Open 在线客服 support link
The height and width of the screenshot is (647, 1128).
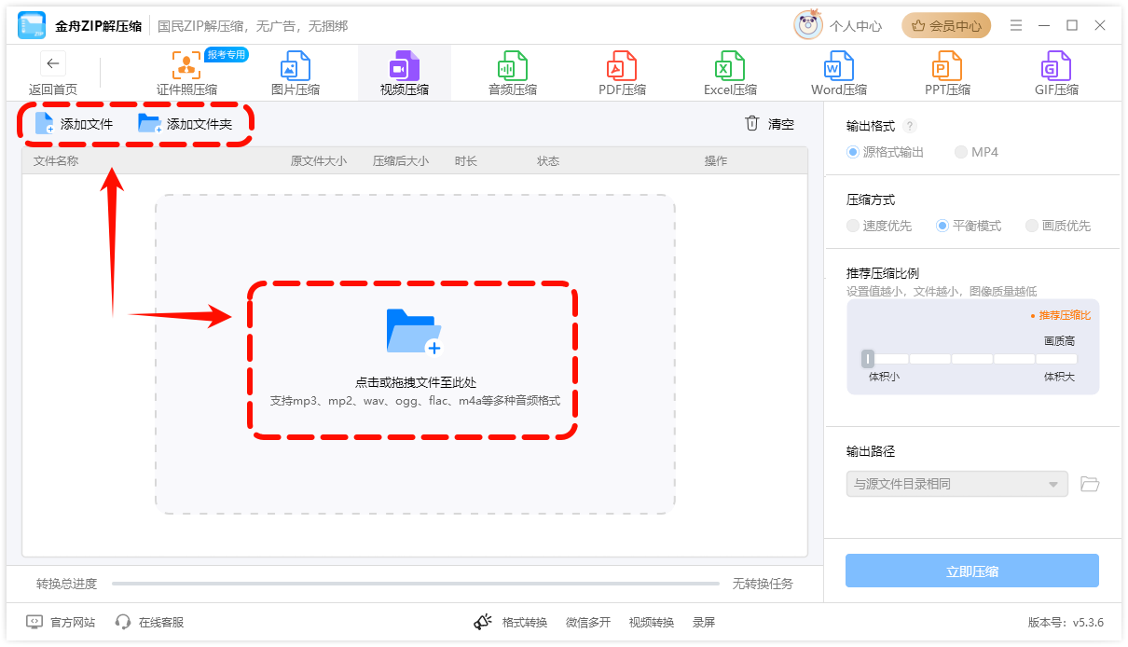coord(149,622)
